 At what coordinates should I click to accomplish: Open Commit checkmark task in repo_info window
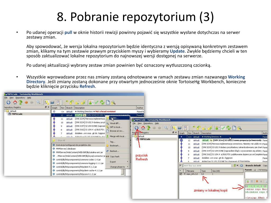click(x=223, y=128)
